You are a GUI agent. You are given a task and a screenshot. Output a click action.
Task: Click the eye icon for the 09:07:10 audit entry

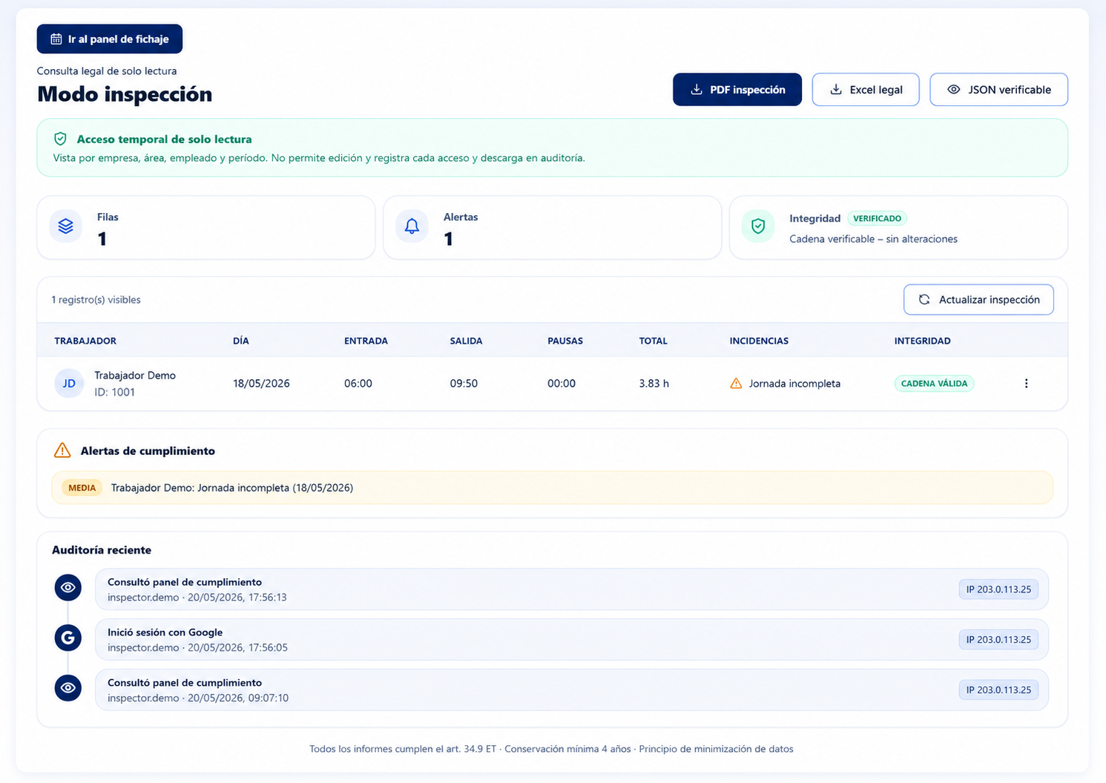pos(68,688)
